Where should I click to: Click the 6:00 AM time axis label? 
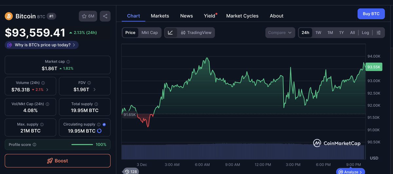202,165
